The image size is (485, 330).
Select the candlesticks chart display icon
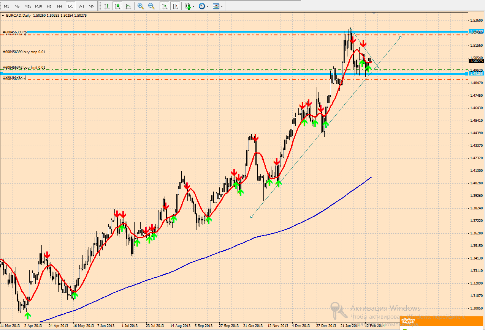click(117, 6)
